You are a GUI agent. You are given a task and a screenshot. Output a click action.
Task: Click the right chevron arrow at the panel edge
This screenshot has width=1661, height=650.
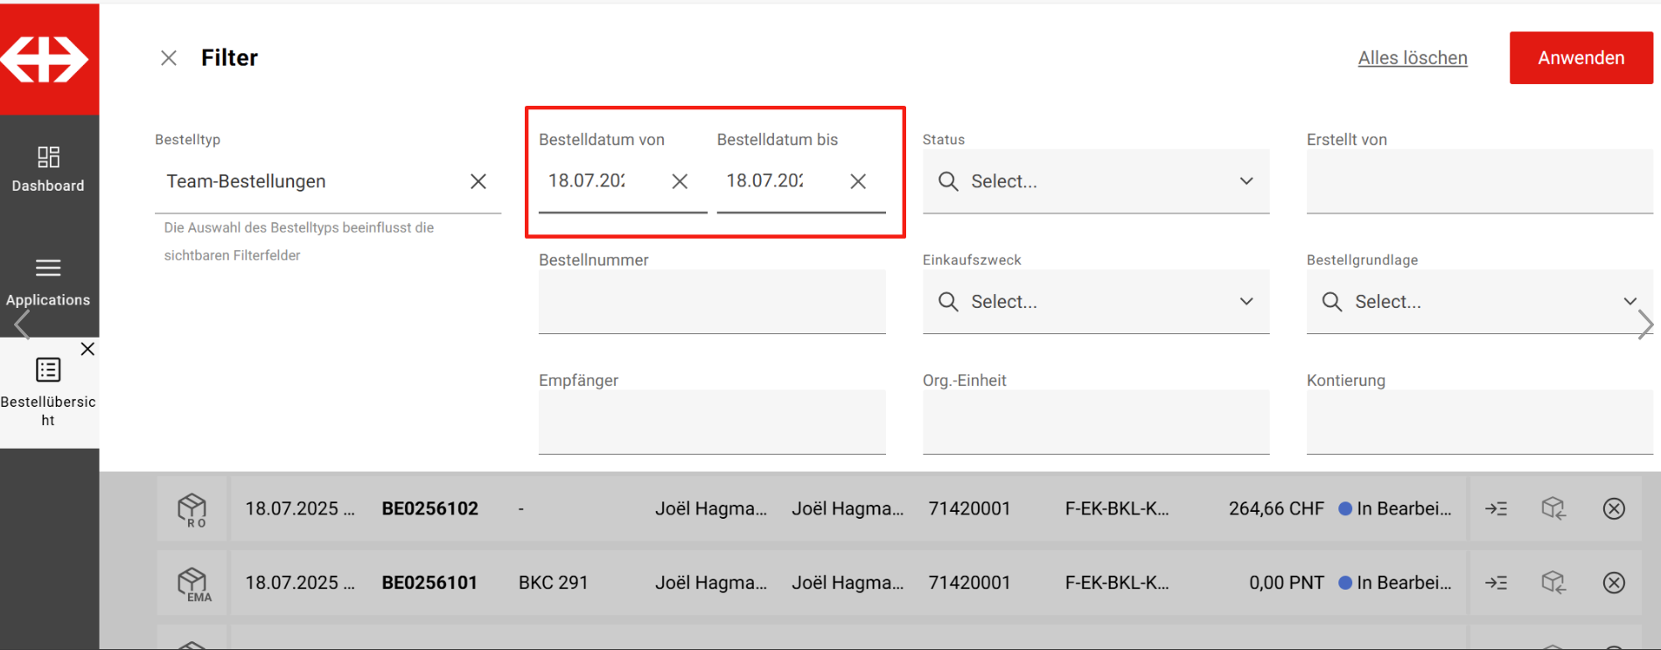click(x=1645, y=325)
